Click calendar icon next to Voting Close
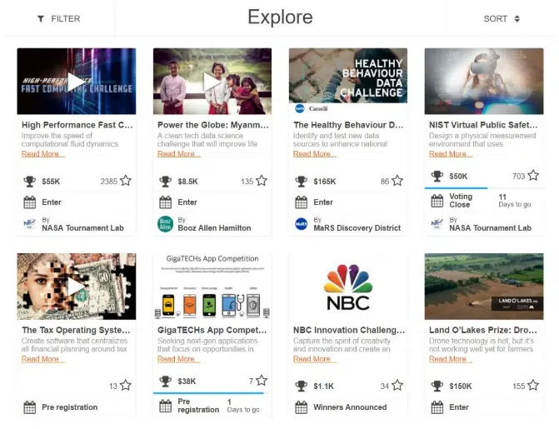The width and height of the screenshot is (559, 429). coord(437,201)
